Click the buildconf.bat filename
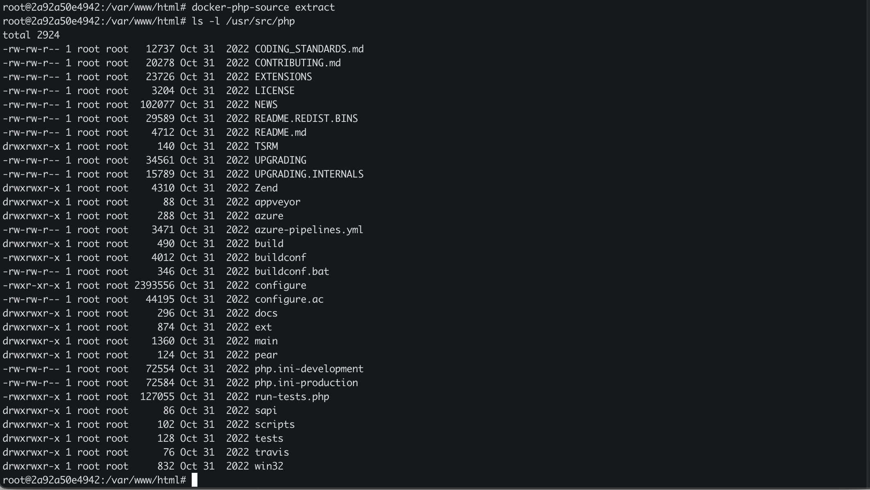Viewport: 870px width, 490px height. [292, 272]
